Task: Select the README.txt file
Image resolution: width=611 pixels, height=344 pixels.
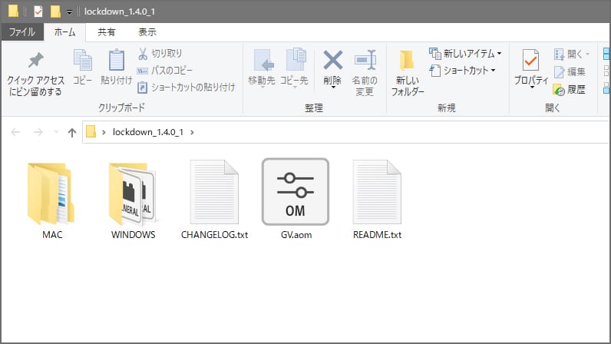Action: (x=377, y=201)
